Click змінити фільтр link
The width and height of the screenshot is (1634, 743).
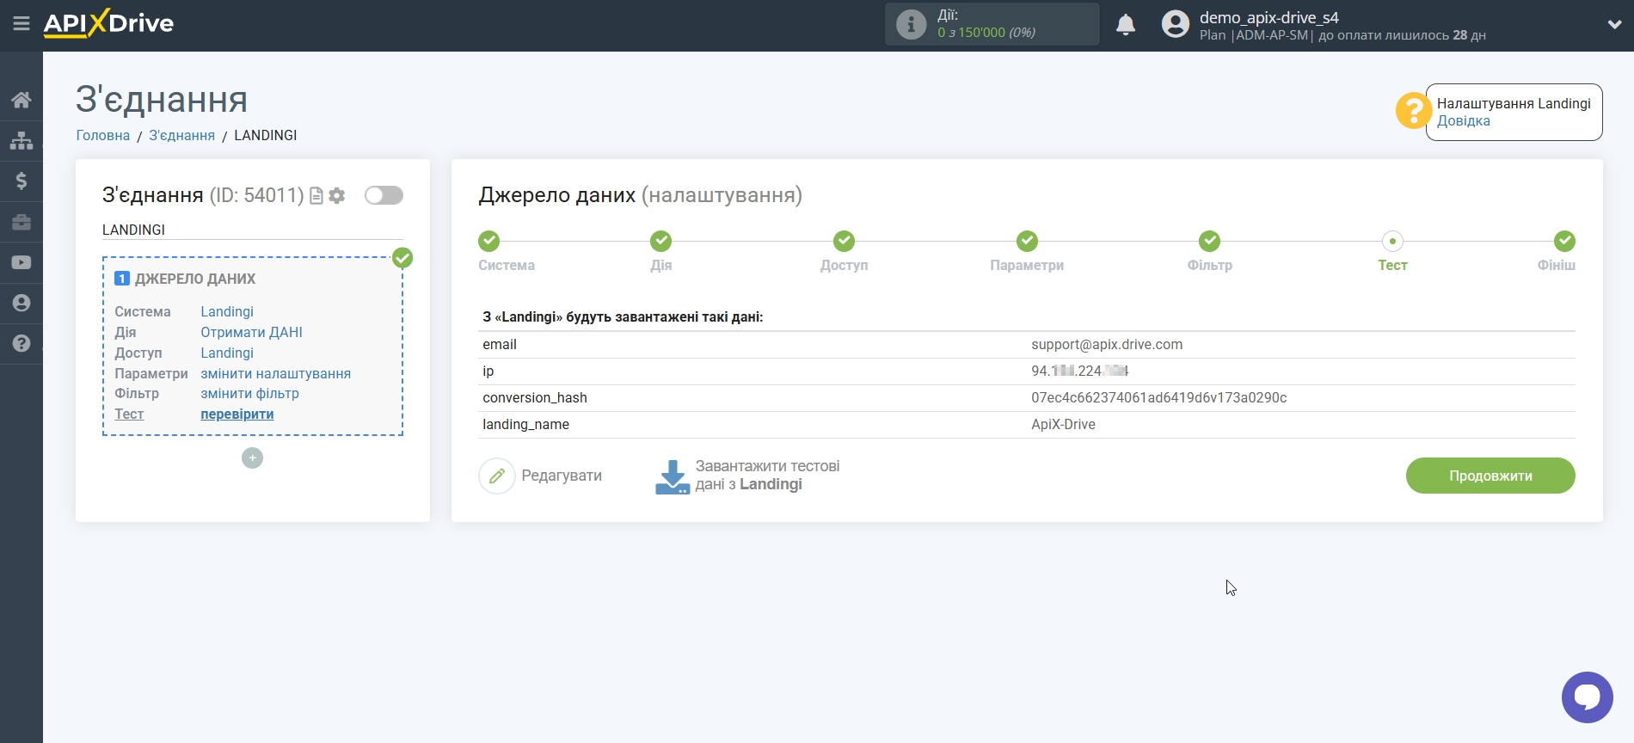pyautogui.click(x=249, y=393)
